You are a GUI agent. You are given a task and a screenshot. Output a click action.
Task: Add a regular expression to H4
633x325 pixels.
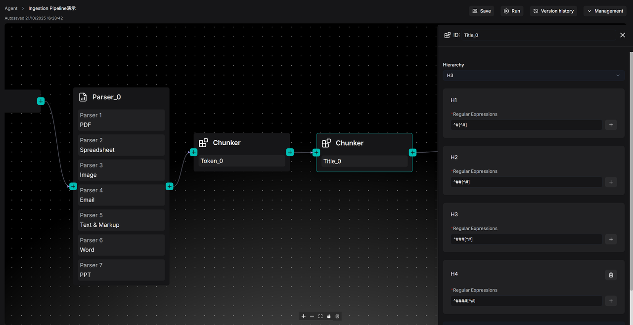click(x=611, y=301)
